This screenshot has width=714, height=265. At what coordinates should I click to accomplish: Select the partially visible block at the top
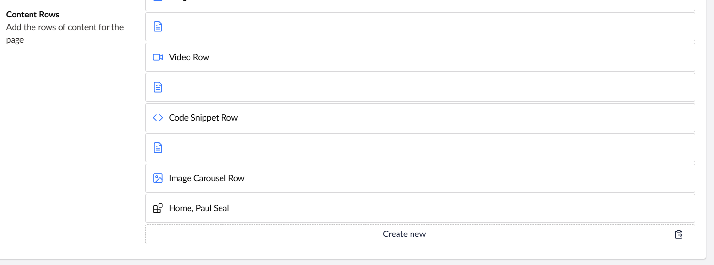[420, 5]
